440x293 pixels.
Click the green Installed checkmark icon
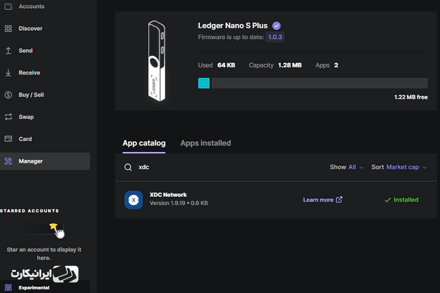click(388, 200)
